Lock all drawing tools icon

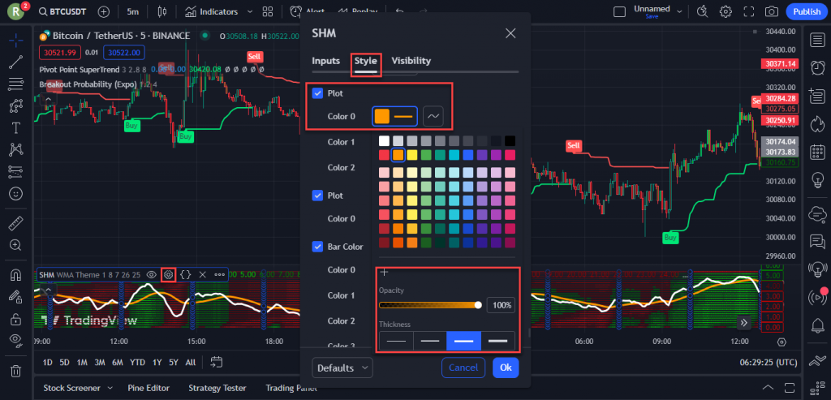[16, 319]
